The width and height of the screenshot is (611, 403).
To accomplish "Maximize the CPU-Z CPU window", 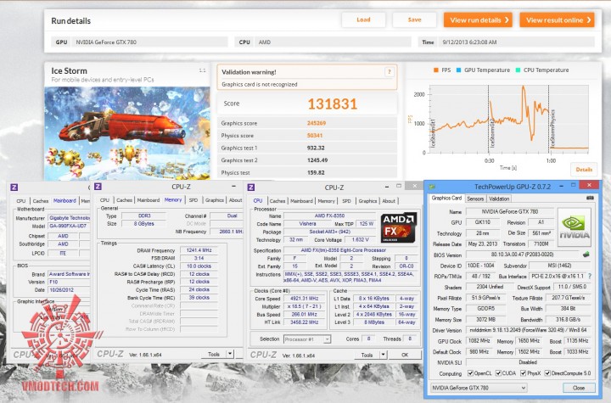I will [x=399, y=186].
